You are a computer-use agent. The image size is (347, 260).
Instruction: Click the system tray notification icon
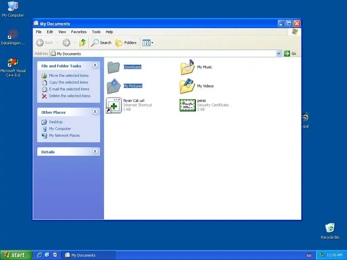322,255
